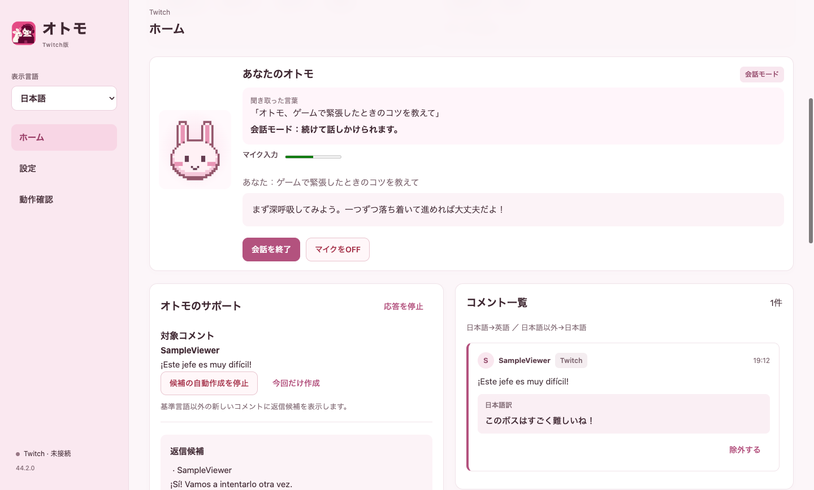Click SampleViewer name in コメント一覧
This screenshot has width=814, height=490.
coord(525,361)
